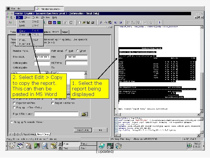This screenshot has width=210, height=158.
Task: Click the scroll-up arrow of the To list
Action: tap(86, 73)
